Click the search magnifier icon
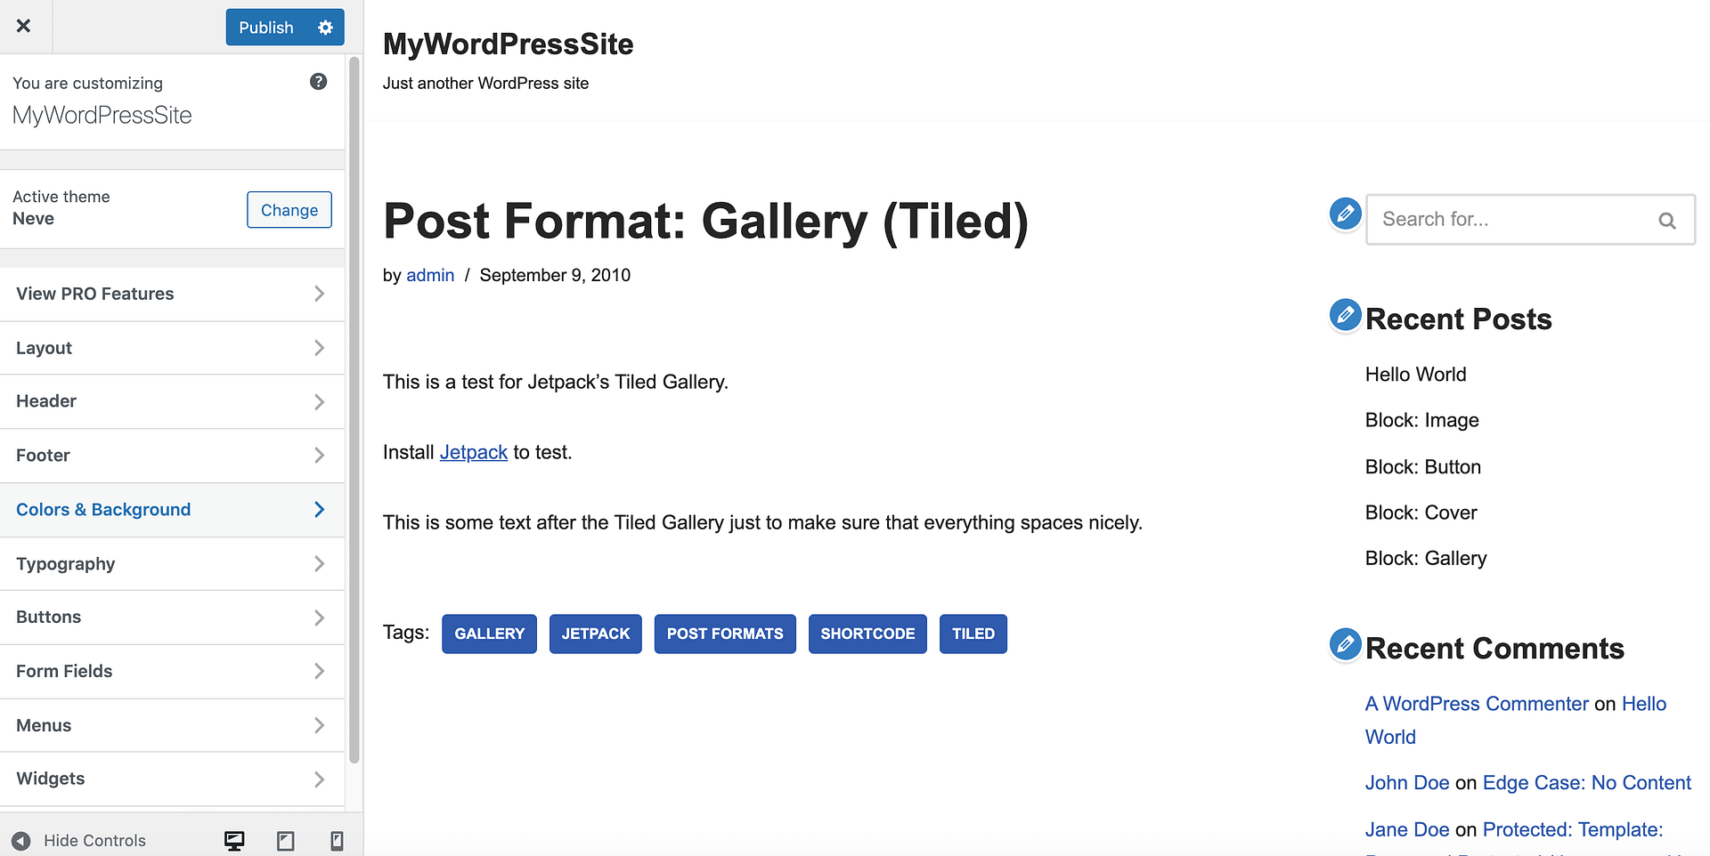The width and height of the screenshot is (1710, 856). pyautogui.click(x=1667, y=220)
